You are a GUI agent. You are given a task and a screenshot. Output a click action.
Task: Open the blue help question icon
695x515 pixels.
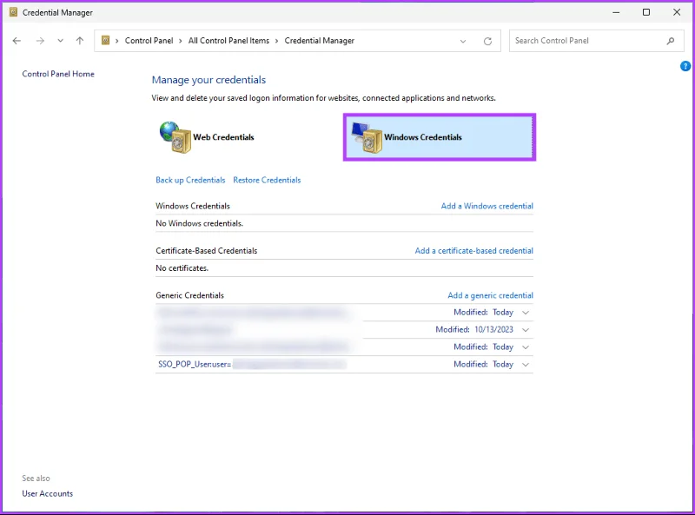[x=685, y=67]
